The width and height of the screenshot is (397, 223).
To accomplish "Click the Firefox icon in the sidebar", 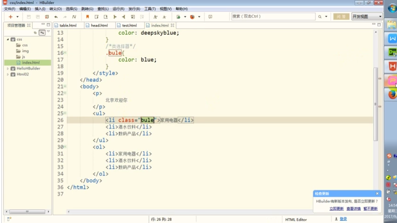I will [392, 94].
